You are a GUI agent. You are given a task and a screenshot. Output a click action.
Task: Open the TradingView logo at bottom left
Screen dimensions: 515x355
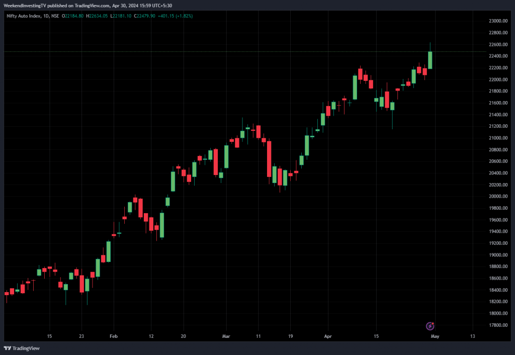coord(22,348)
